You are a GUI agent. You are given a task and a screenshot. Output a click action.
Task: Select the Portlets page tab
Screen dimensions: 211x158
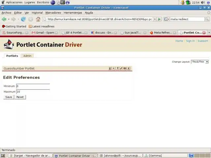[12, 56]
